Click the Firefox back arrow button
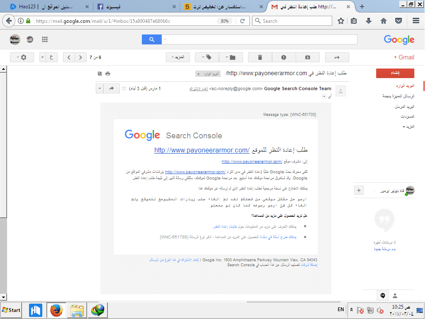This screenshot has height=319, width=428. 9,21
